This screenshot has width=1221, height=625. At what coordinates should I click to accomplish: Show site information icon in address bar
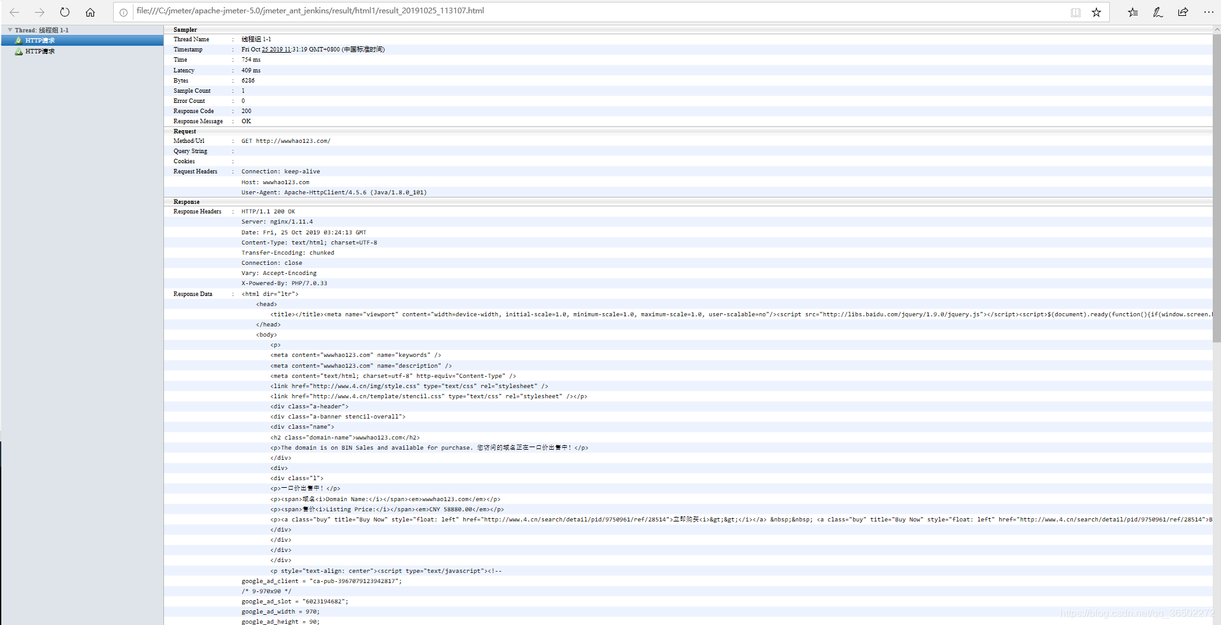pyautogui.click(x=123, y=12)
